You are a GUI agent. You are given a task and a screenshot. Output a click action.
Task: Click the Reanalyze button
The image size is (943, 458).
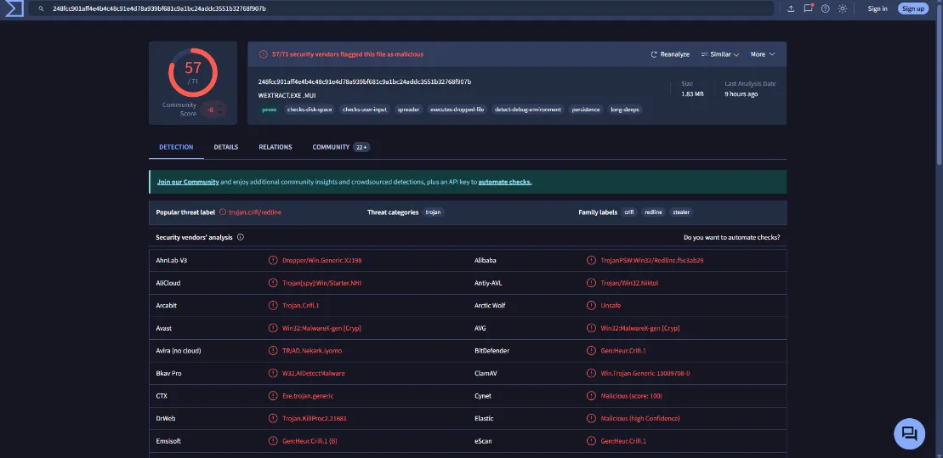click(670, 54)
